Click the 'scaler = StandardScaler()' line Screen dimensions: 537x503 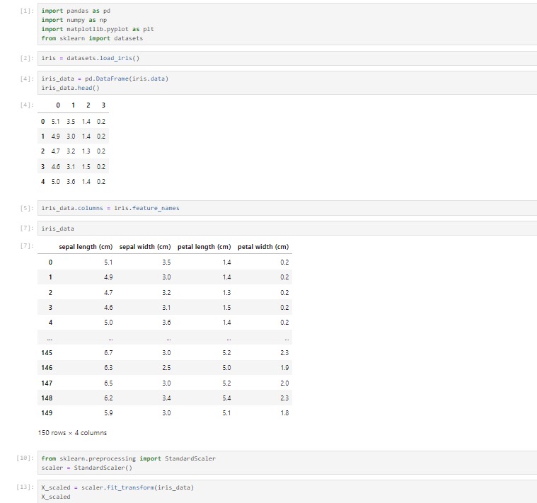(x=86, y=468)
